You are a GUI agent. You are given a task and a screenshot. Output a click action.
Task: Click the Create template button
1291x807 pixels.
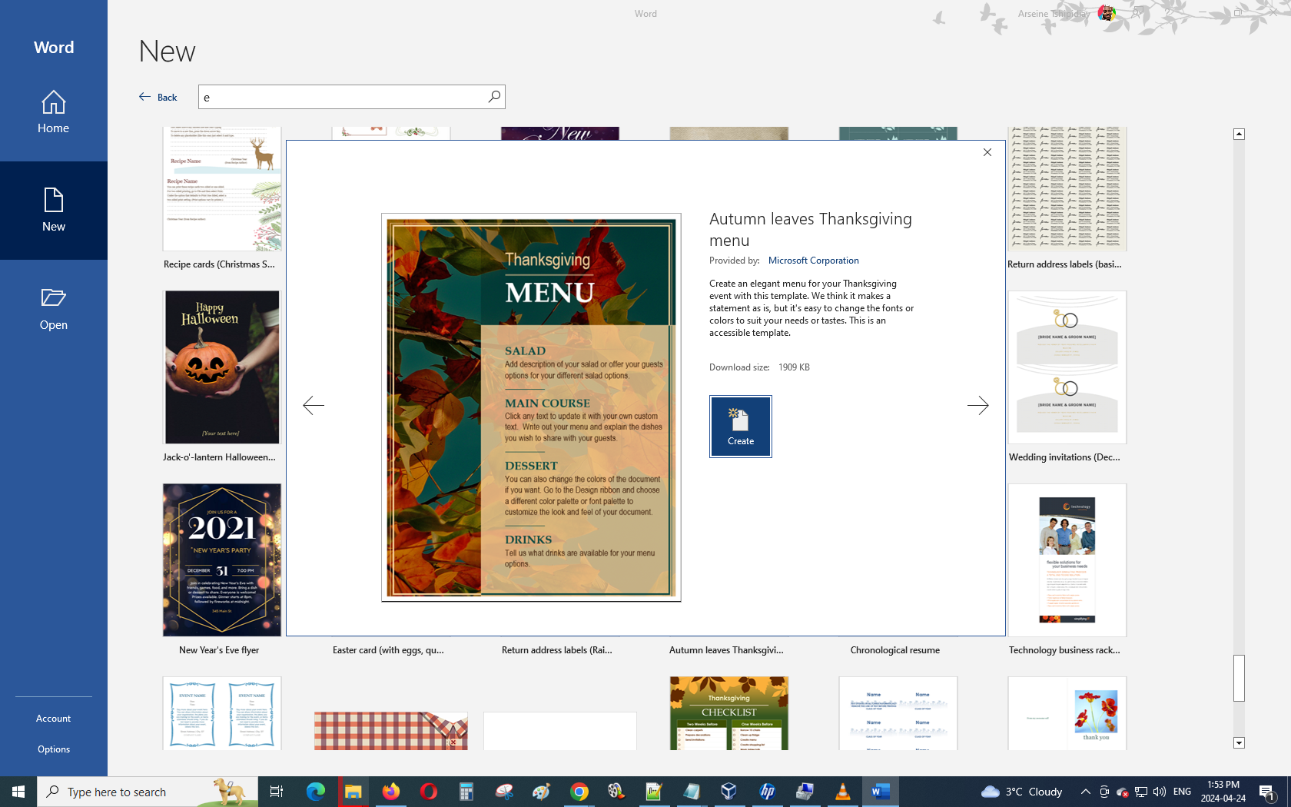coord(740,427)
